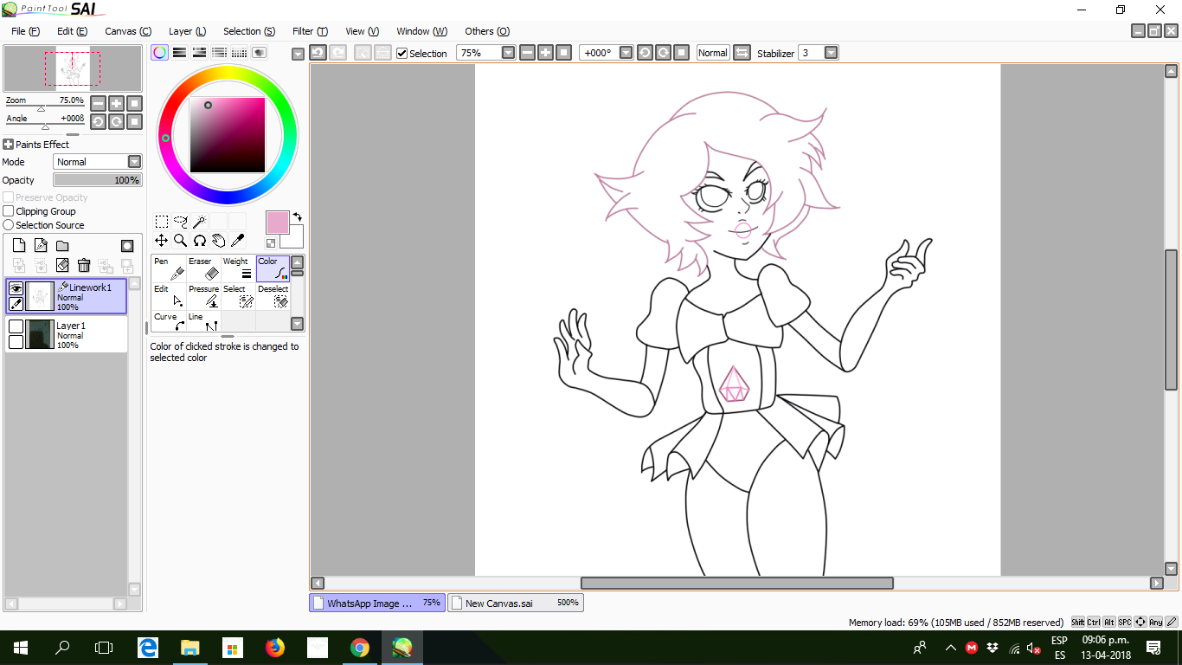Open the +000° rotation angle dropdown
The height and width of the screenshot is (665, 1182).
coord(626,53)
